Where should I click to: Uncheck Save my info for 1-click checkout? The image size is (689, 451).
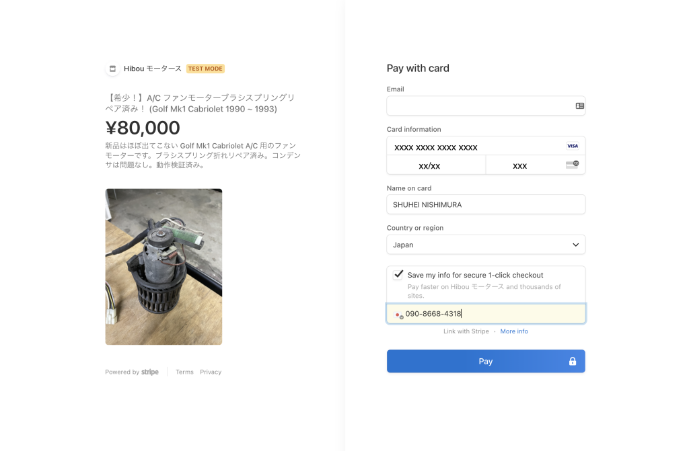[398, 275]
